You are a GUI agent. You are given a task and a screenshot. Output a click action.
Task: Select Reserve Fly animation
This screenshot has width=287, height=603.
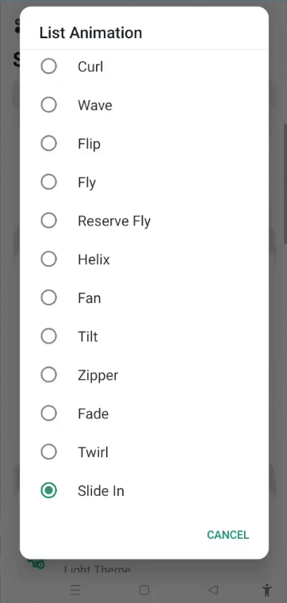coord(49,221)
